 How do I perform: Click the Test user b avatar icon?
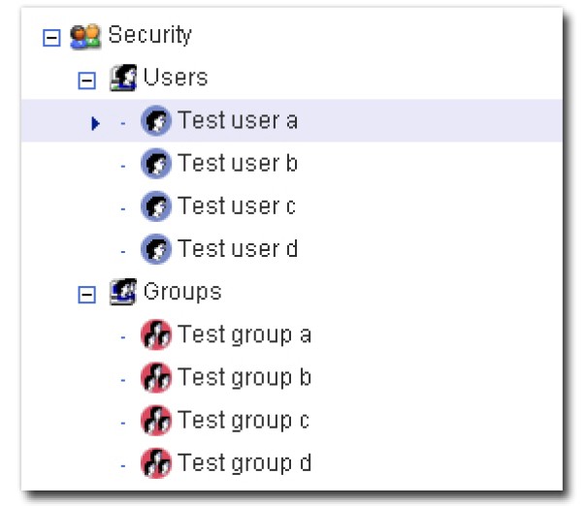click(x=155, y=164)
